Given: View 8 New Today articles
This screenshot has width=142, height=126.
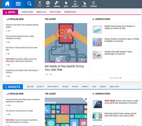Looking at the screenshot, I should pyautogui.click(x=40, y=4).
